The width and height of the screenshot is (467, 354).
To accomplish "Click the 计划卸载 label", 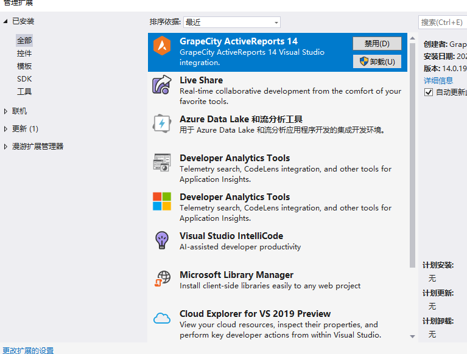I will 438,321.
